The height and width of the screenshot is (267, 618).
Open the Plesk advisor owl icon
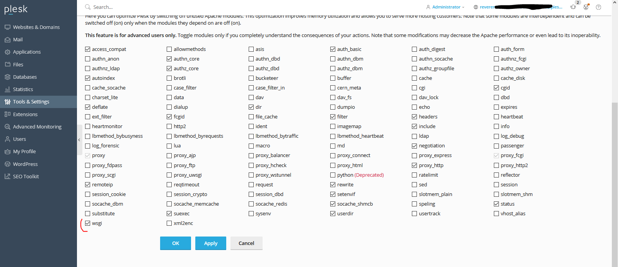[586, 7]
